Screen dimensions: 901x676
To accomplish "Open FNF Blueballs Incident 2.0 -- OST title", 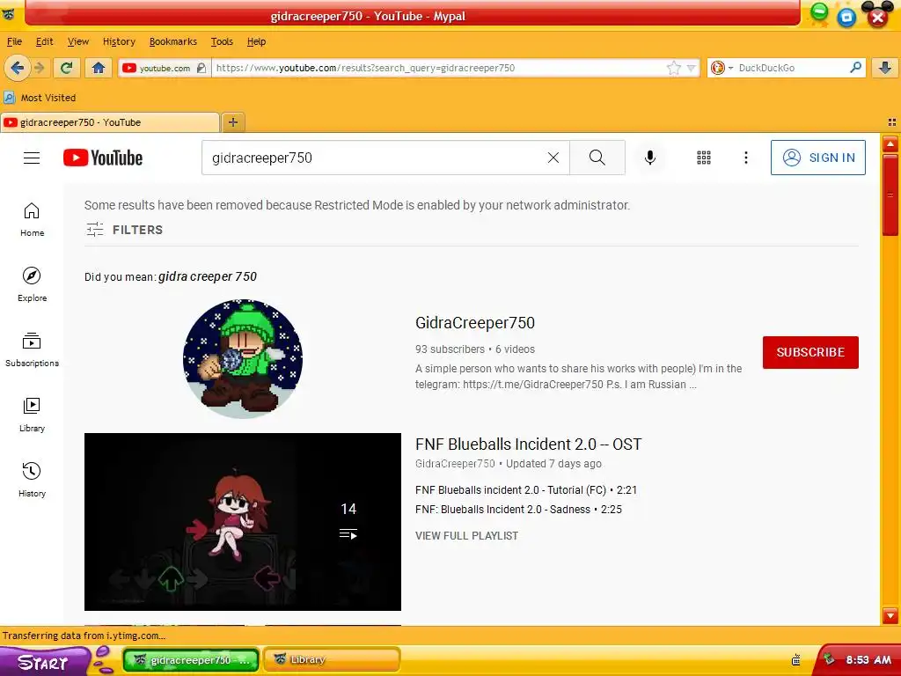I will point(528,445).
